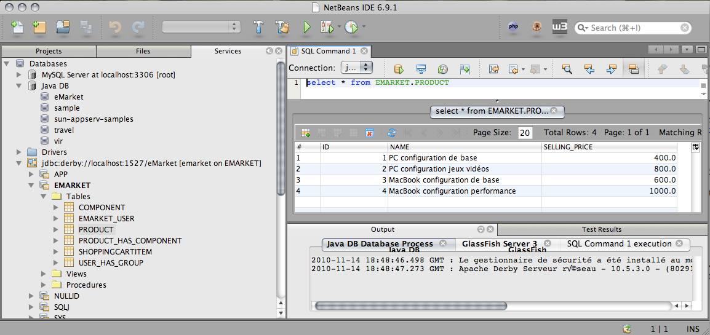Click the SQL History clock icon

[442, 69]
